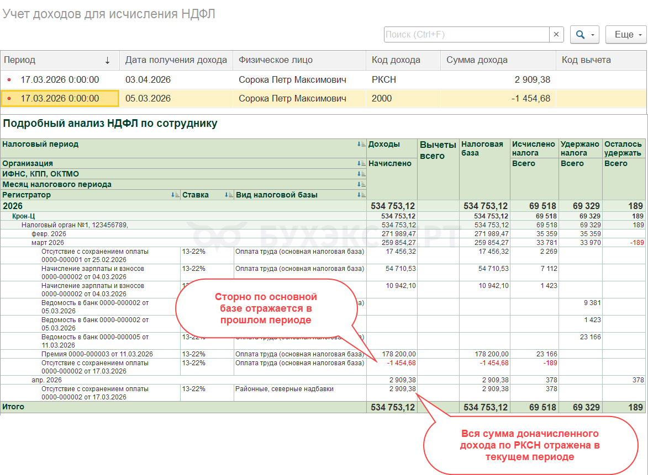This screenshot has width=648, height=475.
Task: Click the апр. 2026 row in the report
Action: [x=46, y=380]
